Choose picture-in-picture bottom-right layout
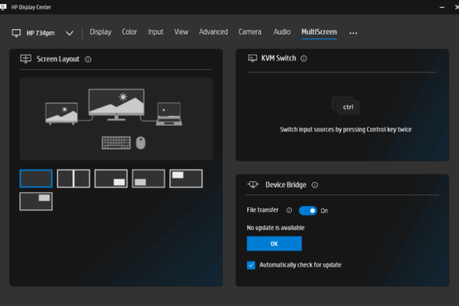 click(x=111, y=178)
